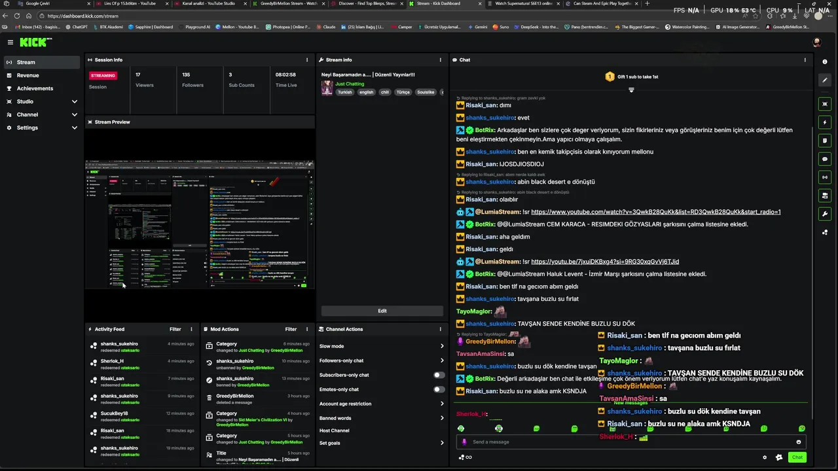Click Soulslike stream tag
Screen dimensions: 838x471
click(426, 92)
